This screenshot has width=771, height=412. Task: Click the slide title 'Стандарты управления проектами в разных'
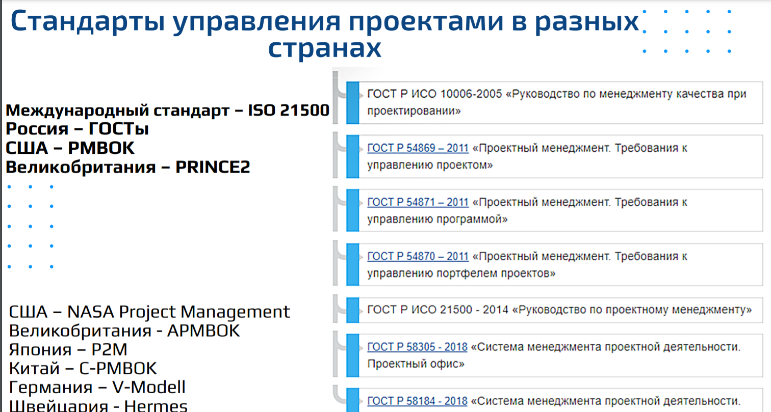[x=325, y=21]
